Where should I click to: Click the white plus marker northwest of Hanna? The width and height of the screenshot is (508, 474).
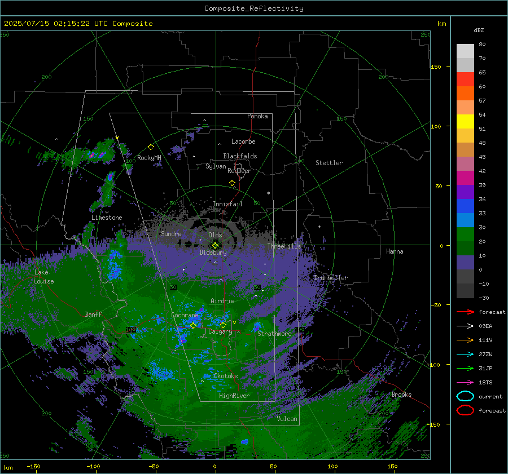pos(319,227)
